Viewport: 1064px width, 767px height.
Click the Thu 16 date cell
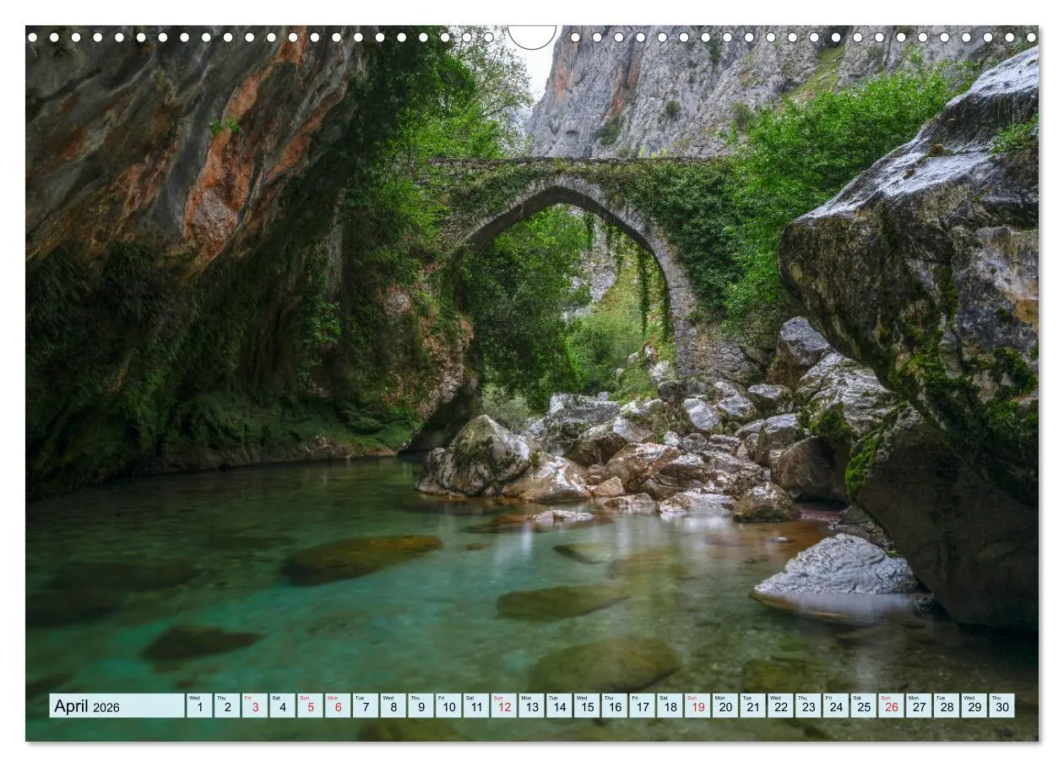(615, 706)
